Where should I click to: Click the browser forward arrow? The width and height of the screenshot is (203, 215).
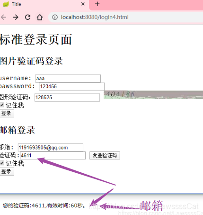point(16,17)
